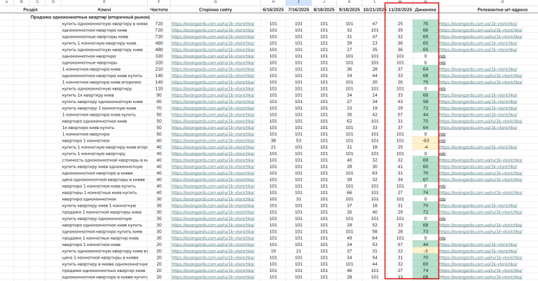Click the green dynamics cell '67'
Viewport: 538px width, 281px height.
click(x=425, y=179)
